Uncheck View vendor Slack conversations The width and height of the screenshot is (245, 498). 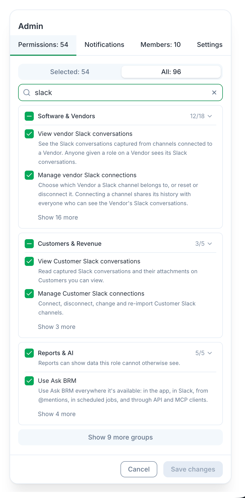(29, 134)
